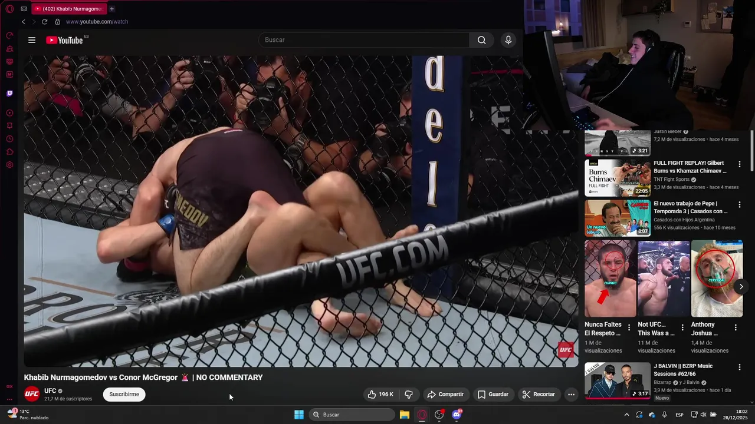
Task: Click Windows taskbar Buscar search box
Action: pyautogui.click(x=352, y=415)
